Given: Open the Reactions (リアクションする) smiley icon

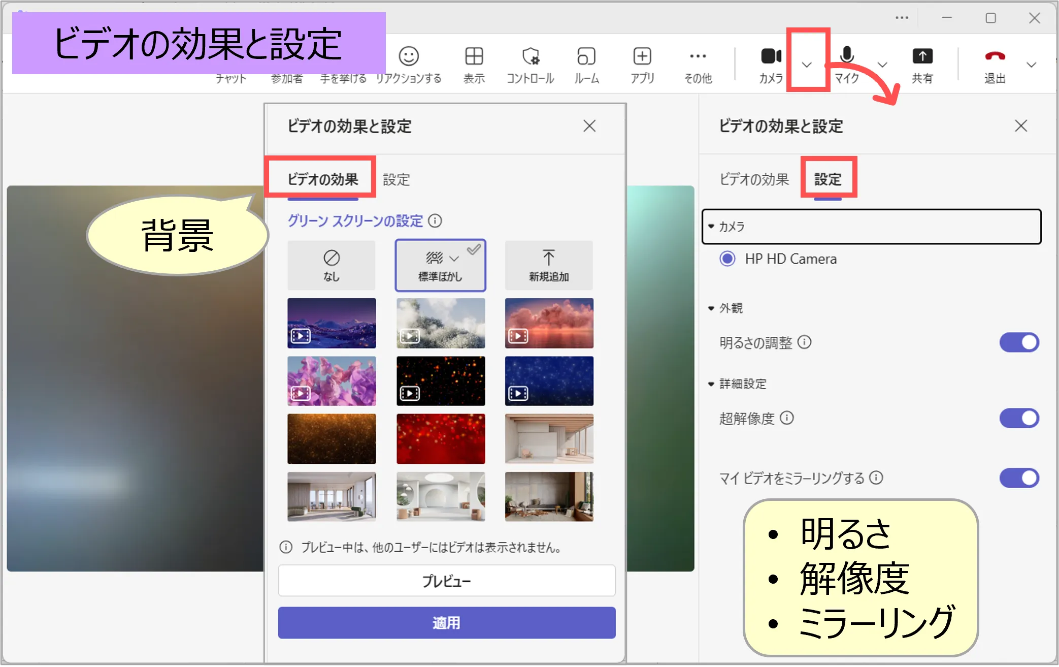Looking at the screenshot, I should coord(409,56).
